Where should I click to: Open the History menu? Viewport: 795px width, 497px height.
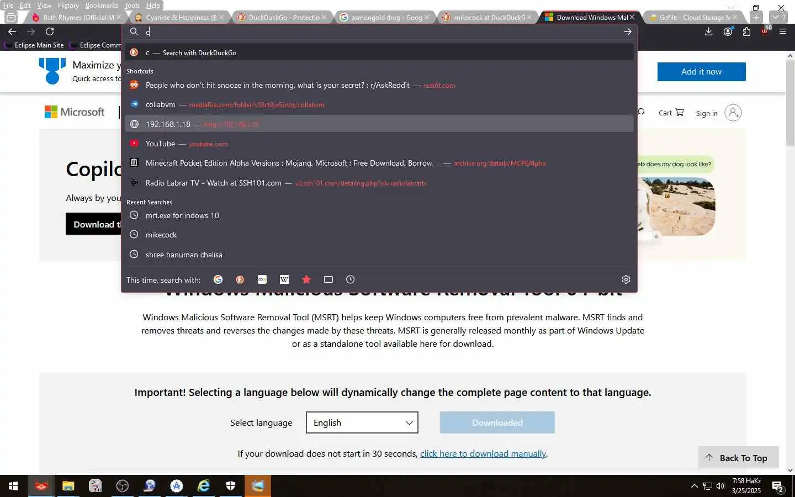pyautogui.click(x=68, y=6)
